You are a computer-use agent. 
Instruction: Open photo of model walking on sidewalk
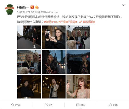tap(29, 37)
